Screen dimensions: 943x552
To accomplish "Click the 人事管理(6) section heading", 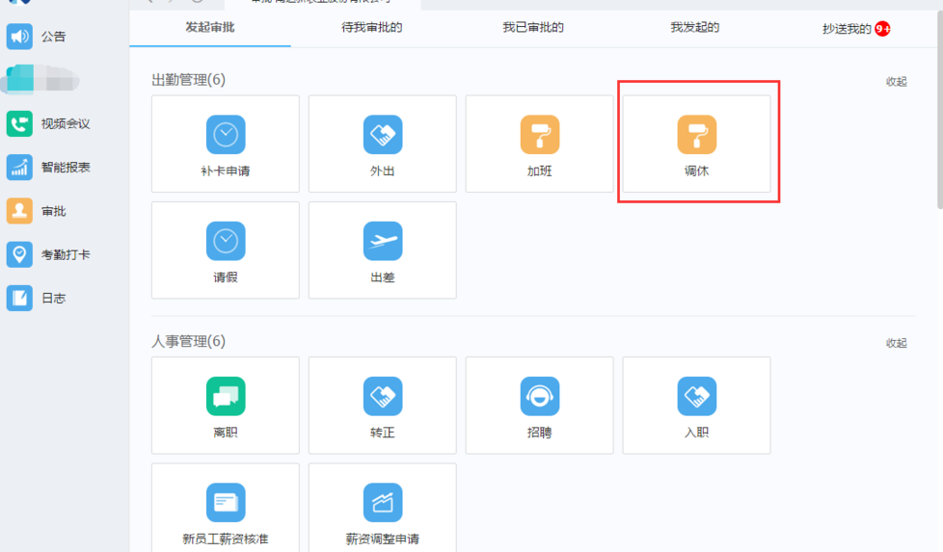I will pyautogui.click(x=188, y=342).
